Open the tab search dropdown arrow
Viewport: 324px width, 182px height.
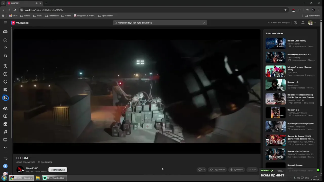click(3, 3)
